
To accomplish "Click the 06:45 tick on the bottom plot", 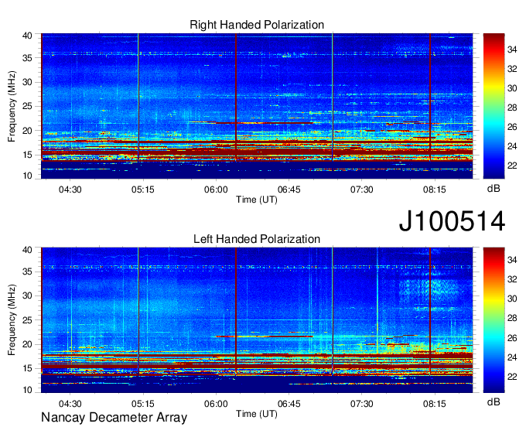I will coord(289,404).
